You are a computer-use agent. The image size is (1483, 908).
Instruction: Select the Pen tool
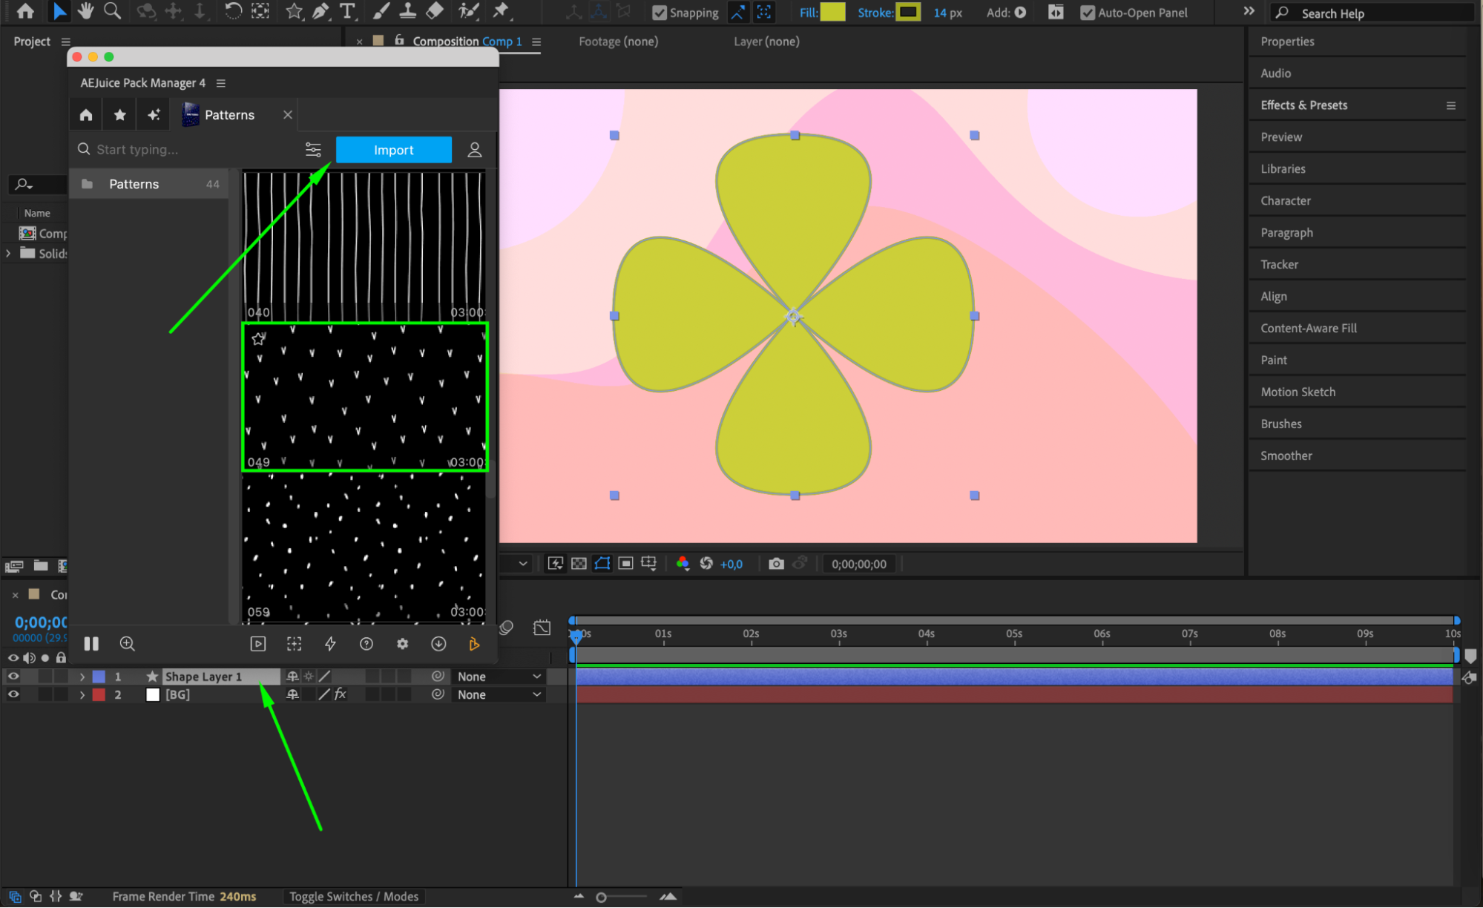(x=320, y=11)
